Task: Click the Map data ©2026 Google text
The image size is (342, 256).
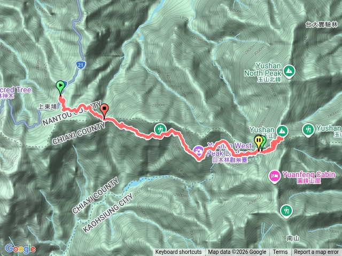Action: point(237,252)
